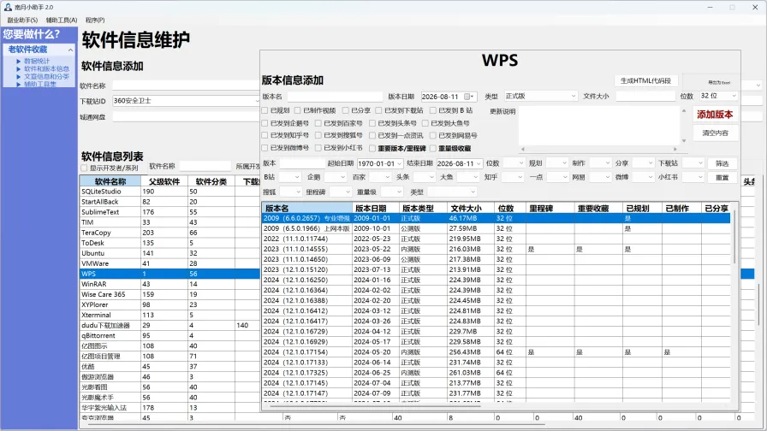767x431 pixels.
Task: Select qBittorrent in software list
Action: click(169, 336)
